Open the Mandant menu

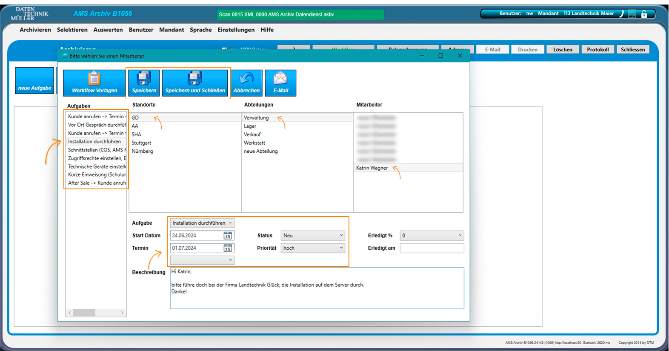[172, 30]
